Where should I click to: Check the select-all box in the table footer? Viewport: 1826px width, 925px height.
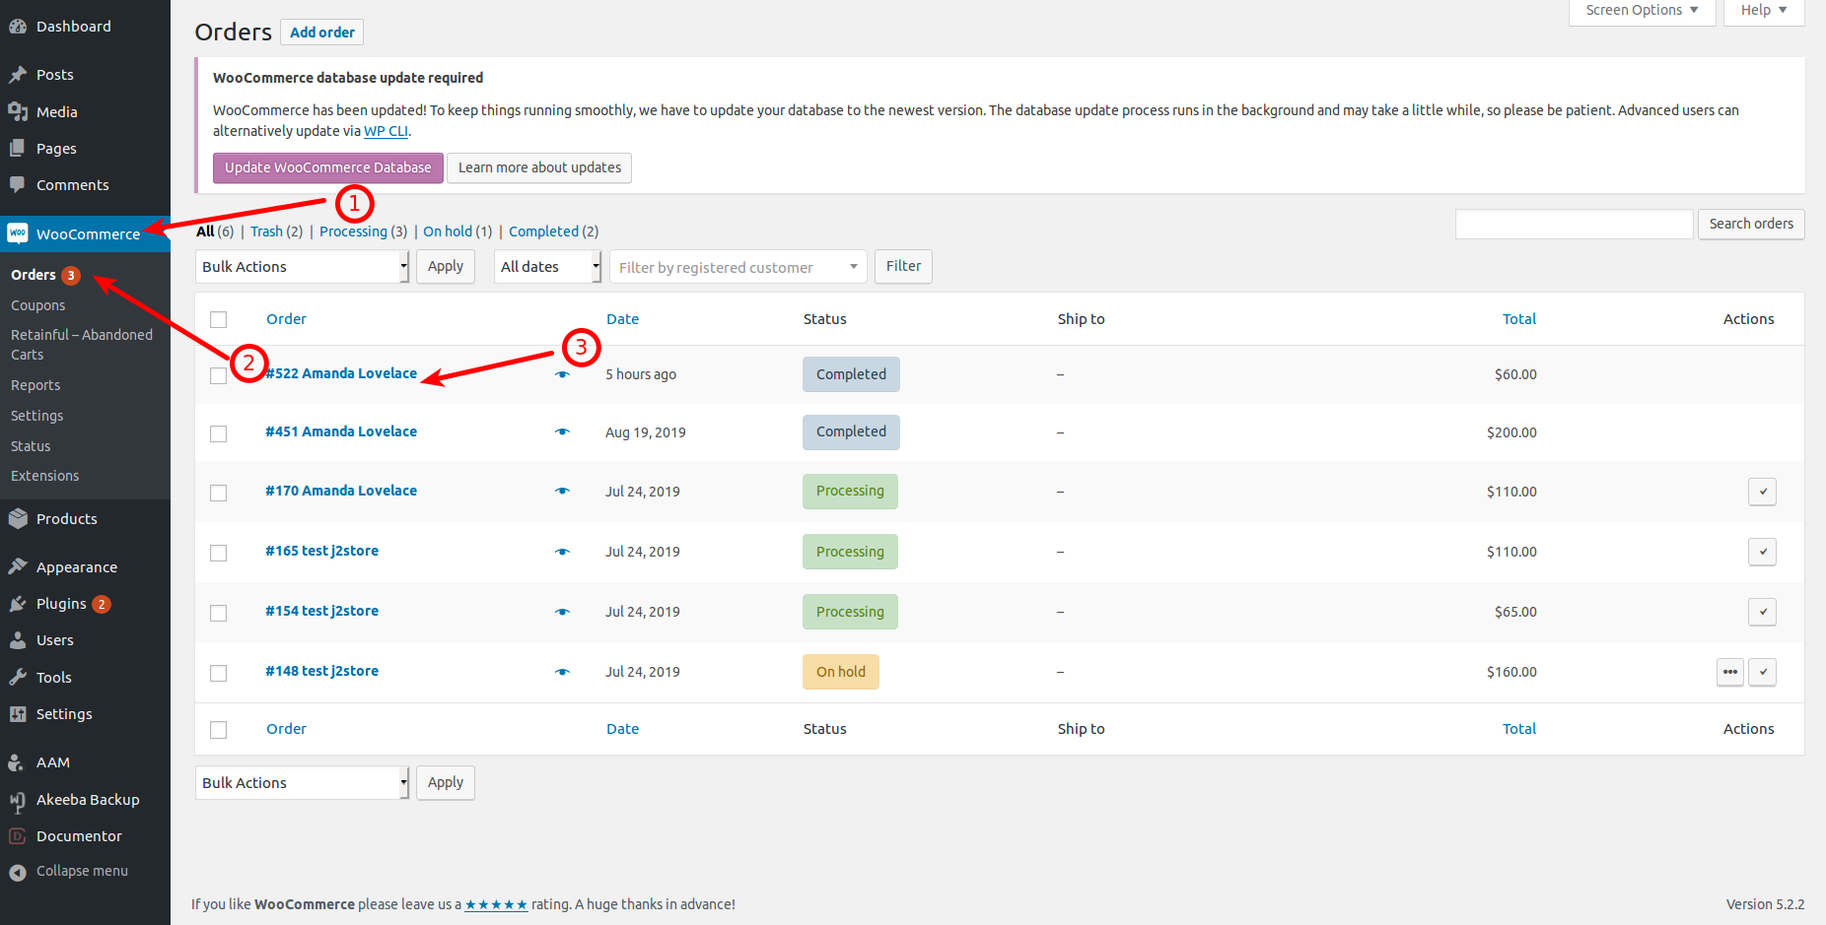point(219,729)
